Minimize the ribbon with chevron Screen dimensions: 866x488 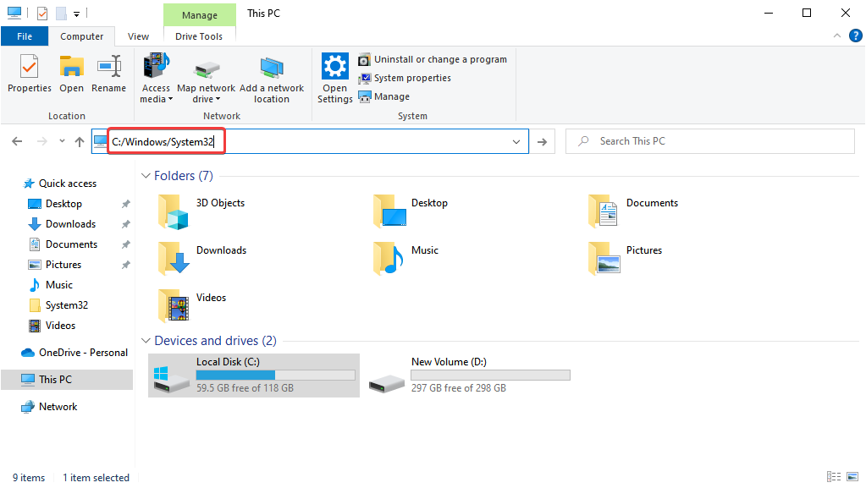[x=836, y=36]
